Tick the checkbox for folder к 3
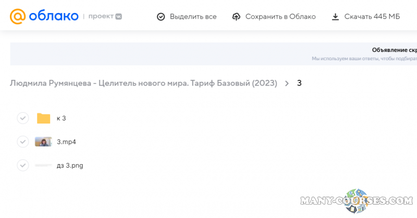Viewport: 417px width, 218px height. point(22,118)
